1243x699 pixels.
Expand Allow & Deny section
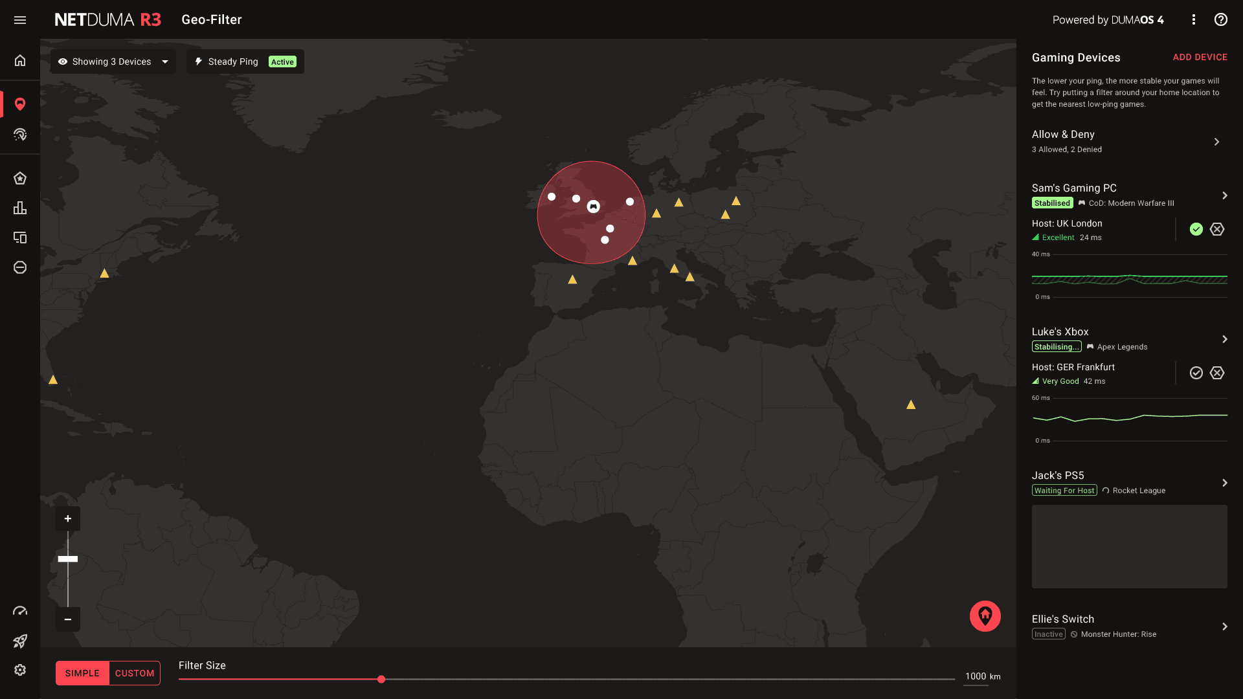[x=1216, y=142]
